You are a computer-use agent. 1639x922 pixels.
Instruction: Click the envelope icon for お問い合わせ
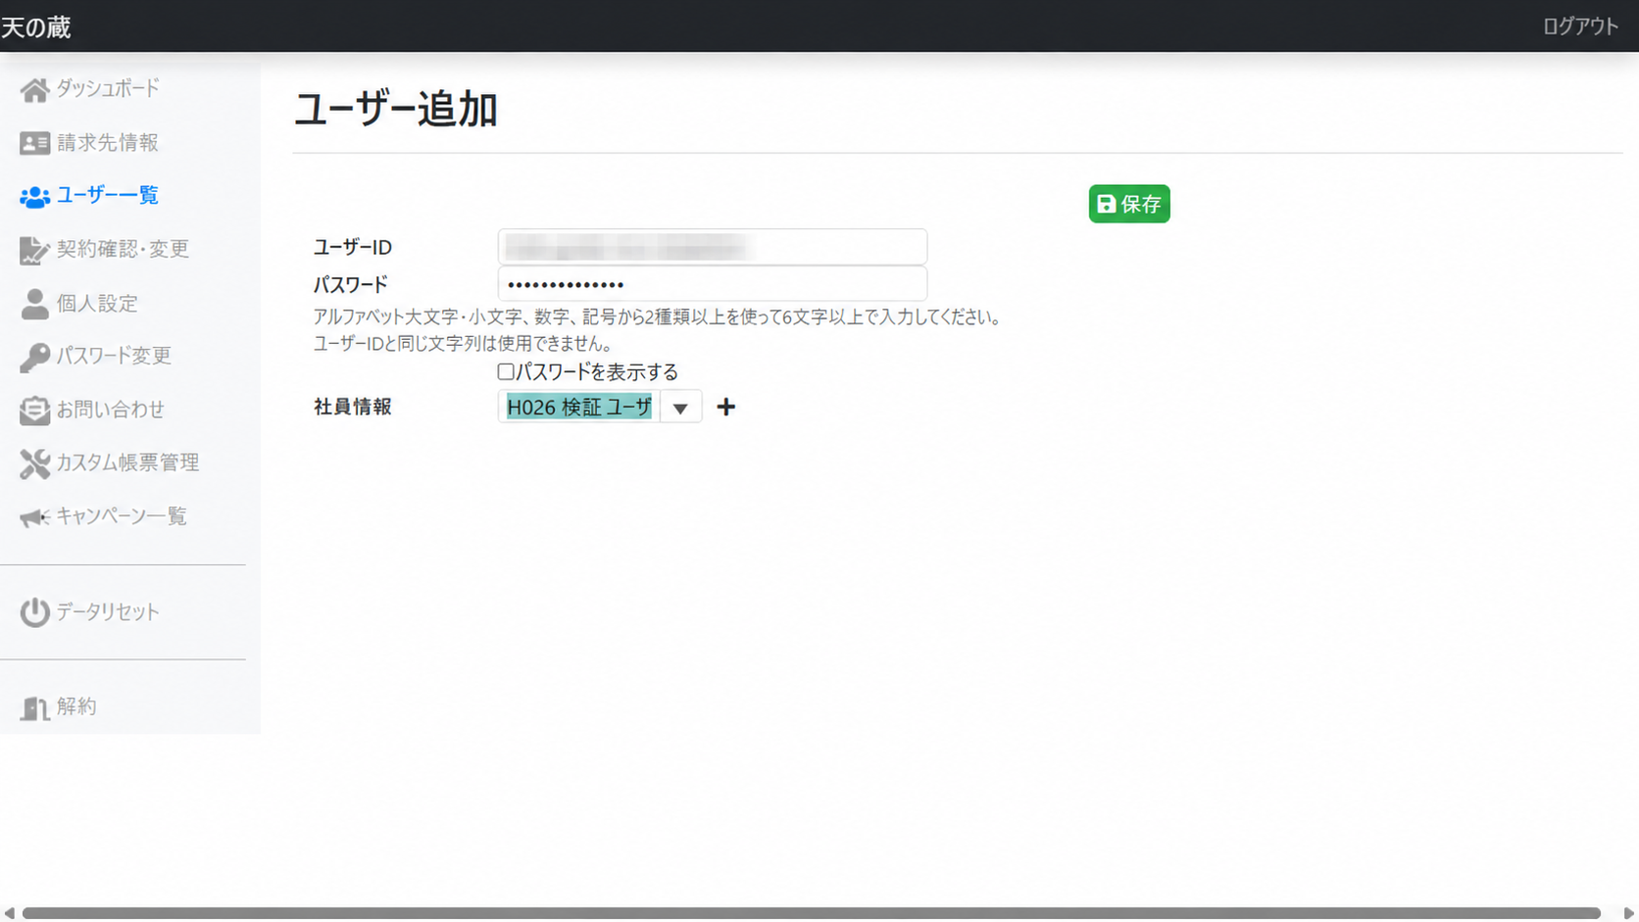coord(34,411)
